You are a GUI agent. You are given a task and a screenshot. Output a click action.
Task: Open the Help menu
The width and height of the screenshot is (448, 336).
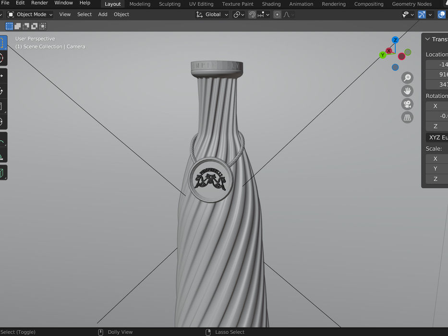pos(85,3)
